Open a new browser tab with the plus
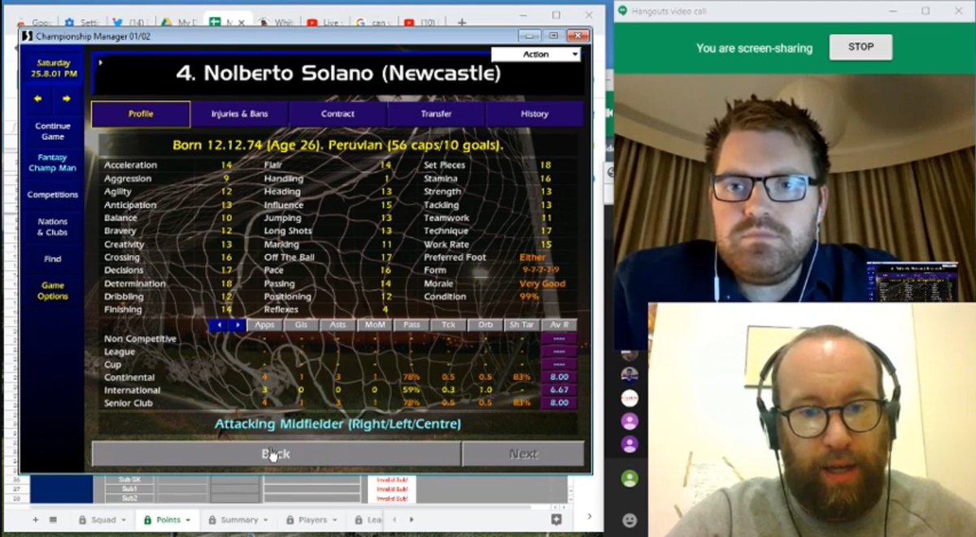 pos(462,23)
